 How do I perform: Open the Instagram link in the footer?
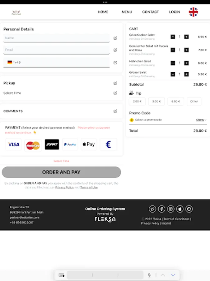pyautogui.click(x=171, y=209)
